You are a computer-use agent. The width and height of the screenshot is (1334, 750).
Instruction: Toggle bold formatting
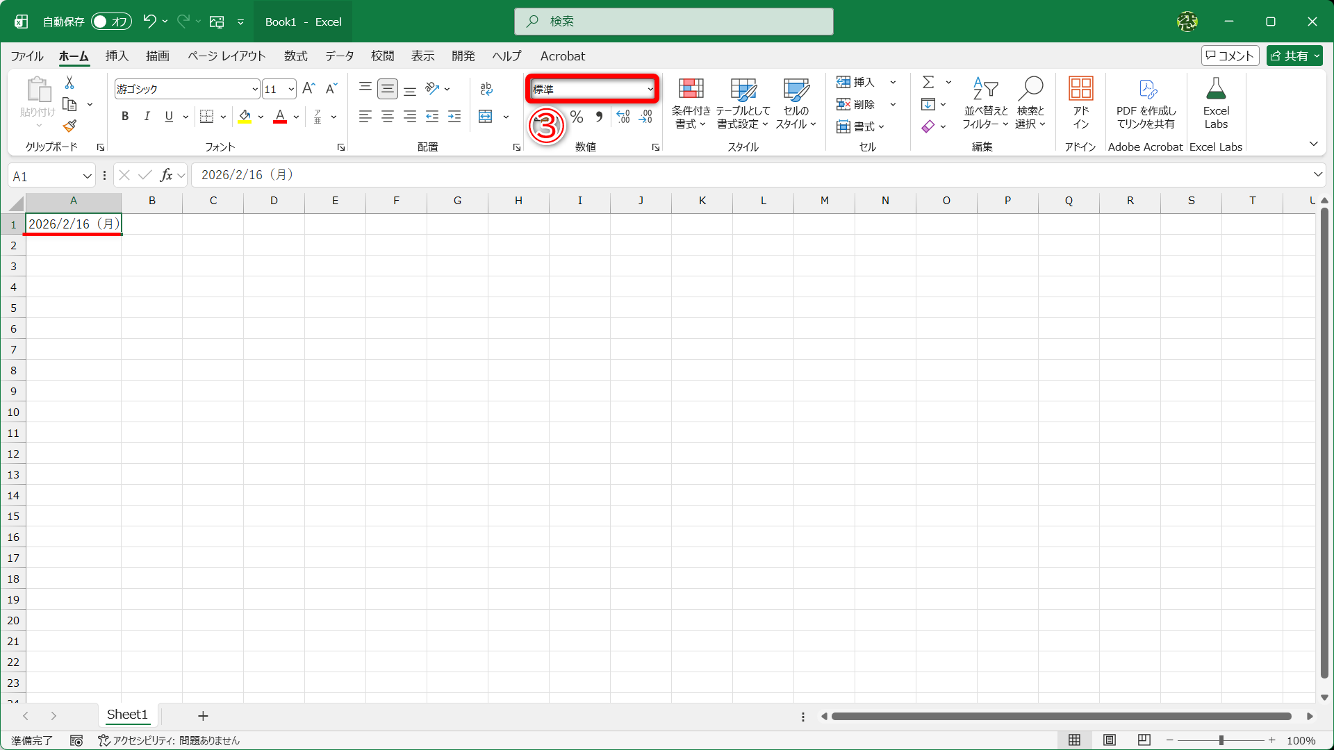(125, 117)
